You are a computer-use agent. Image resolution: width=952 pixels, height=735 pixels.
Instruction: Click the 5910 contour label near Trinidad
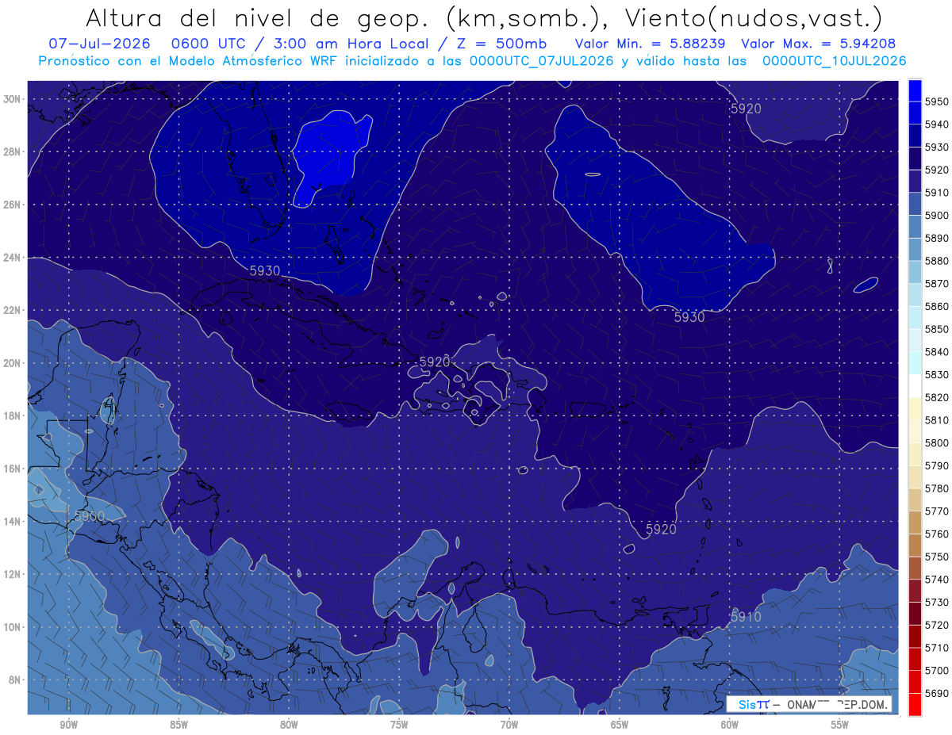746,616
